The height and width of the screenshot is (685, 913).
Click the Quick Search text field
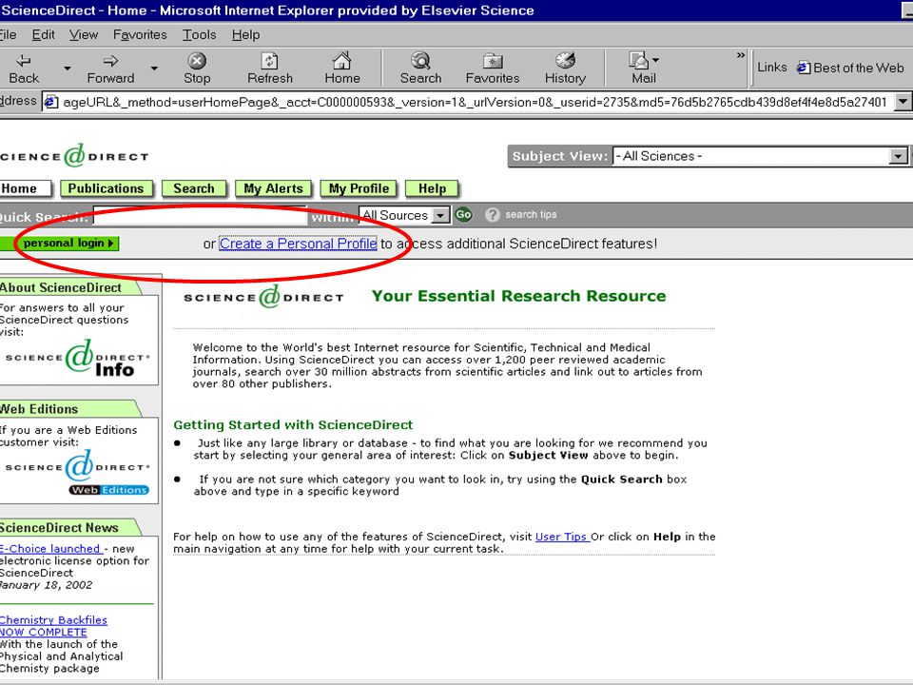pos(200,216)
